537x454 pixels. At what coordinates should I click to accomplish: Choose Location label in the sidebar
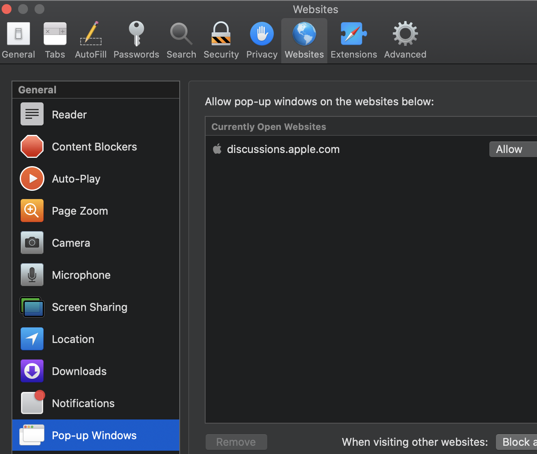[73, 339]
